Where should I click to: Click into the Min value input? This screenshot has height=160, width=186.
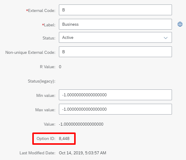coord(115,95)
